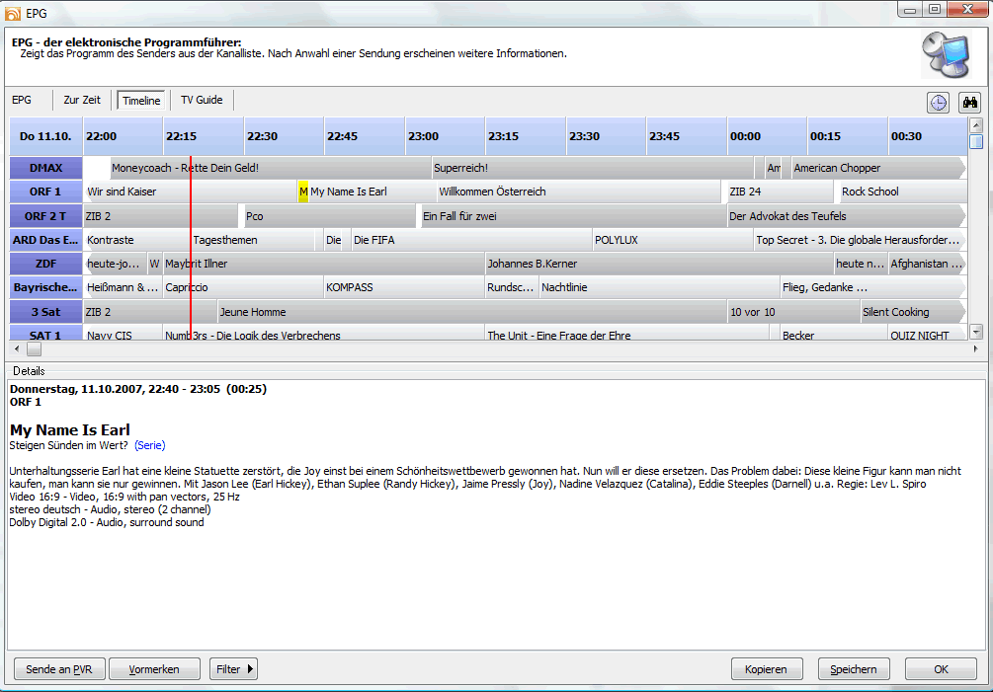Open search with the binoculars icon
Image resolution: width=993 pixels, height=692 pixels.
[969, 103]
